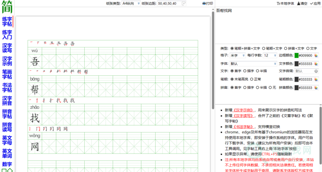
Task: Open the palette icon beside 文字颜色
Action: 316,64
